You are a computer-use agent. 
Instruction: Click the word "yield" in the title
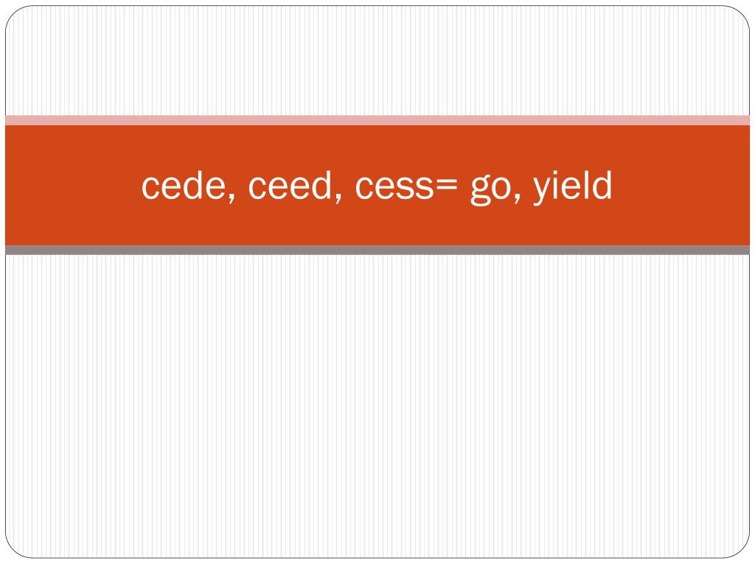click(x=572, y=188)
